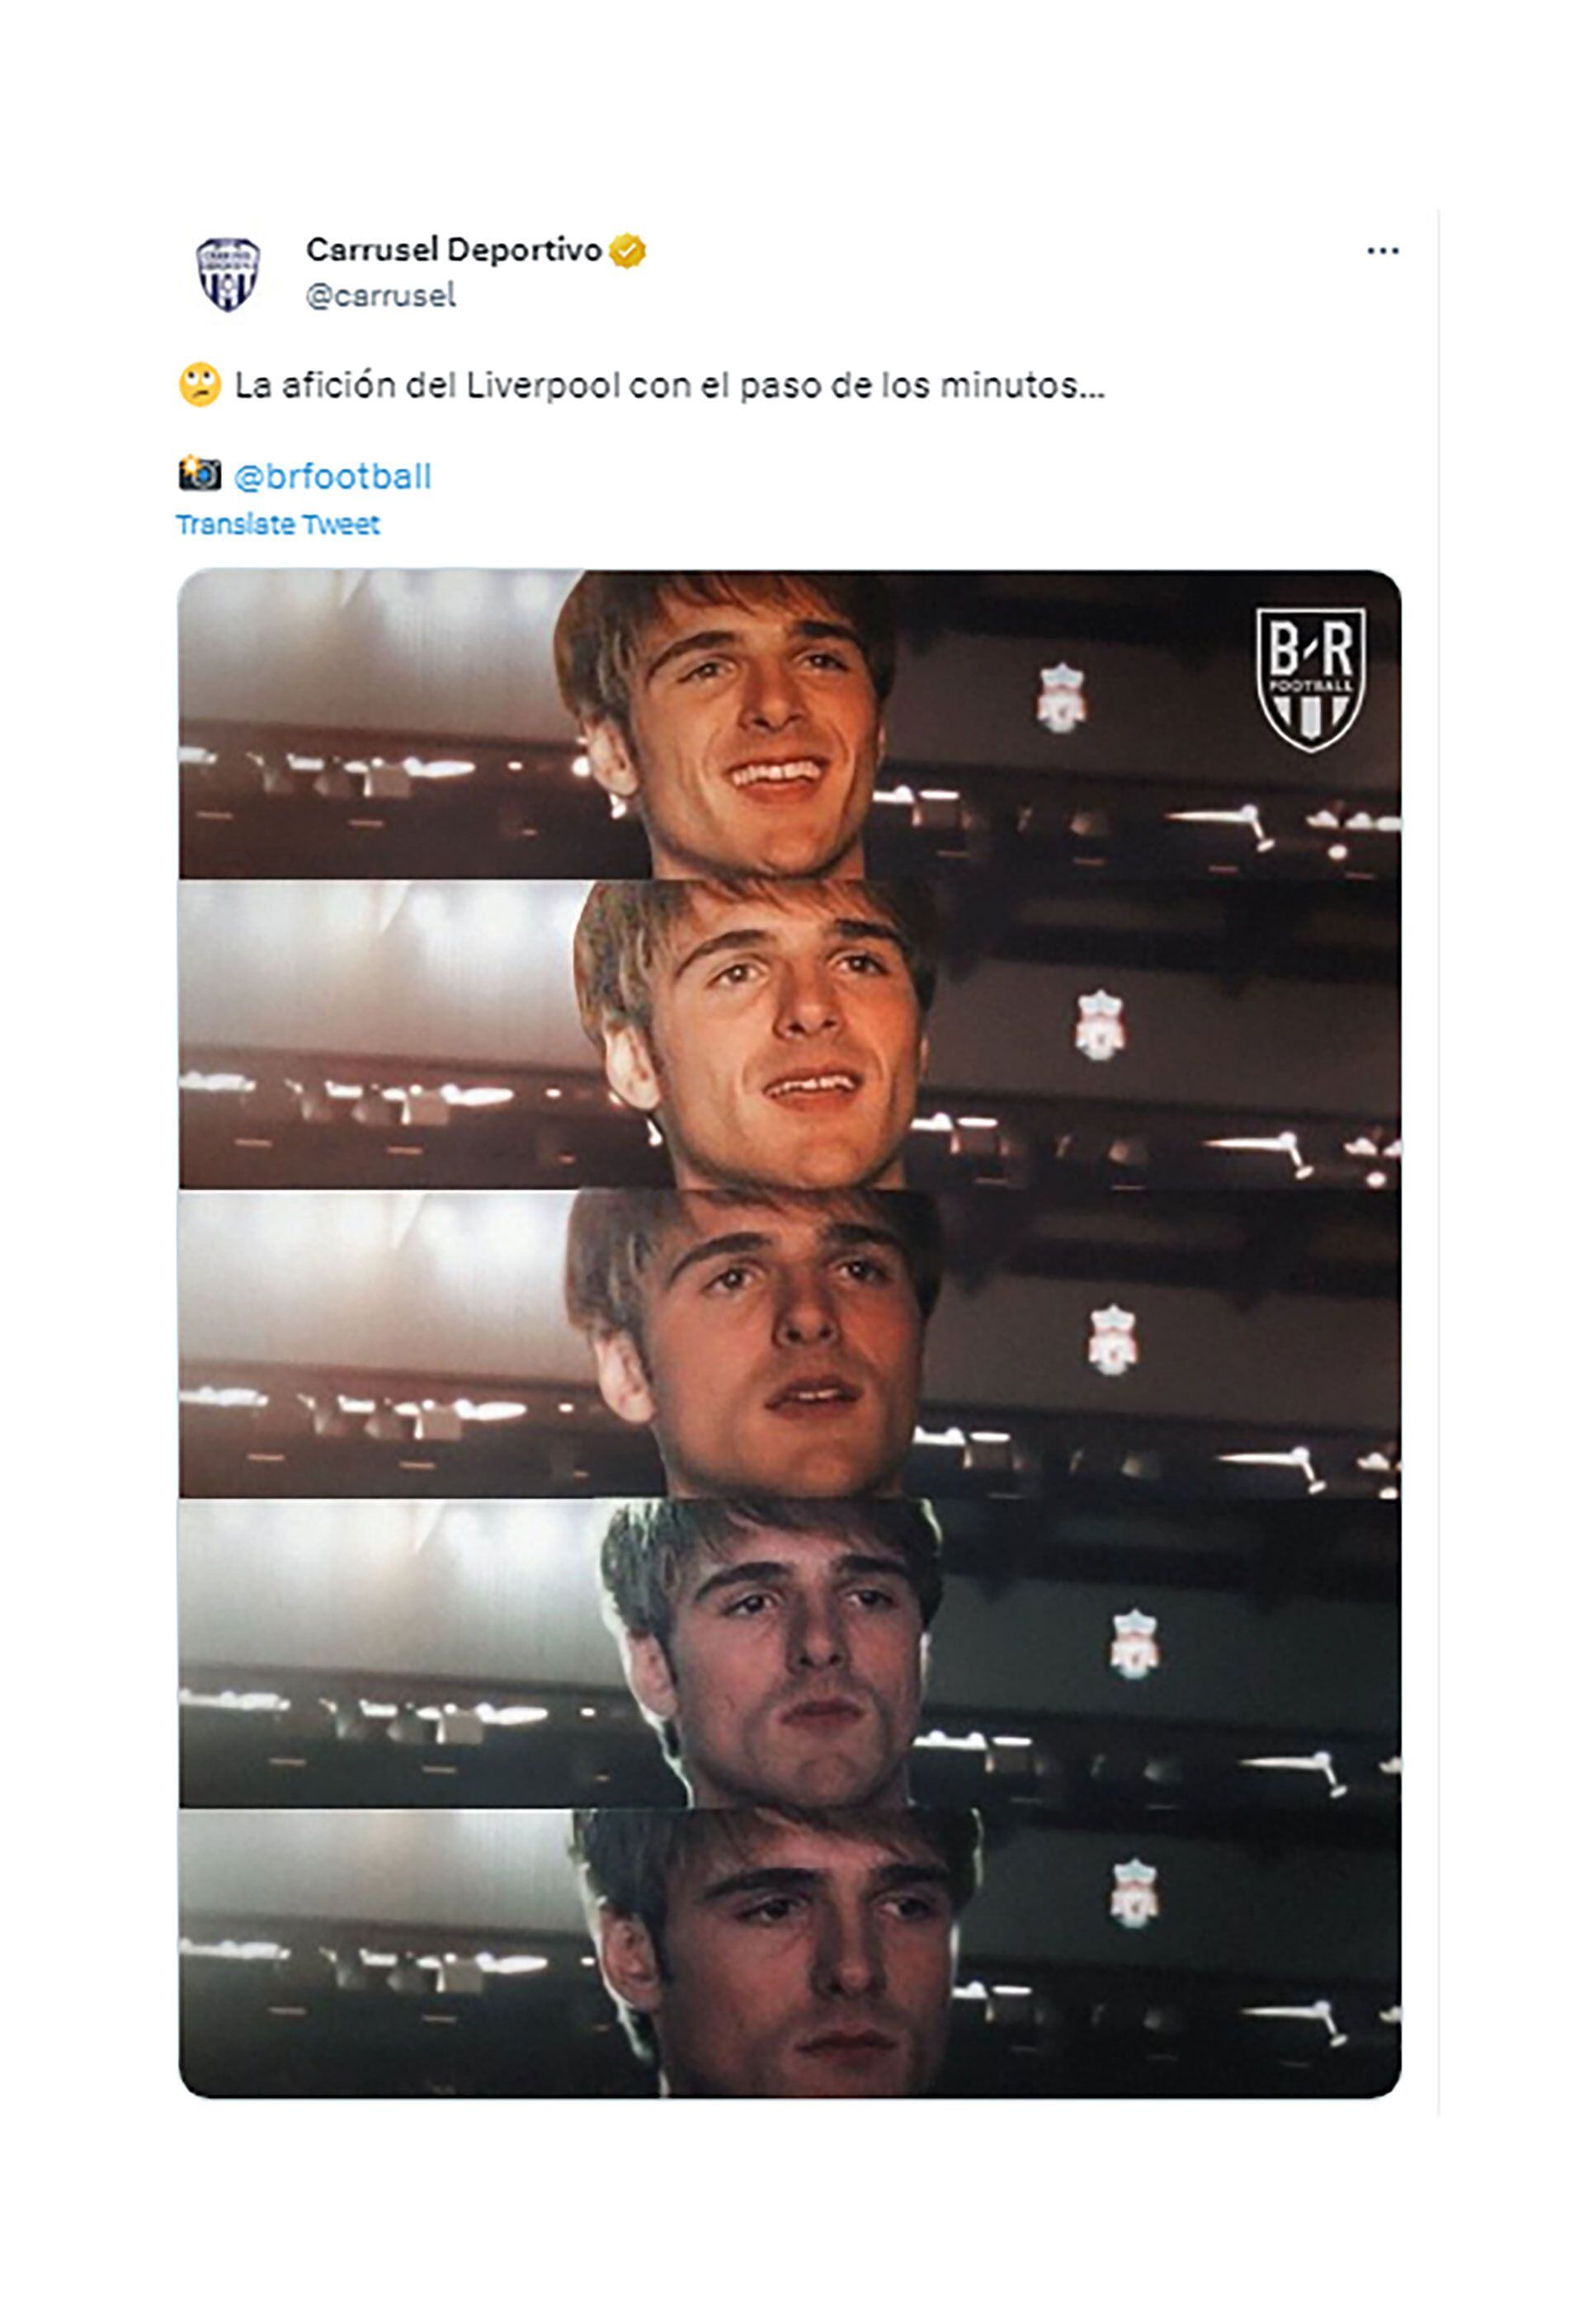The height and width of the screenshot is (2324, 1584).
Task: Open the top smiling frame of the image
Action: click(x=790, y=725)
